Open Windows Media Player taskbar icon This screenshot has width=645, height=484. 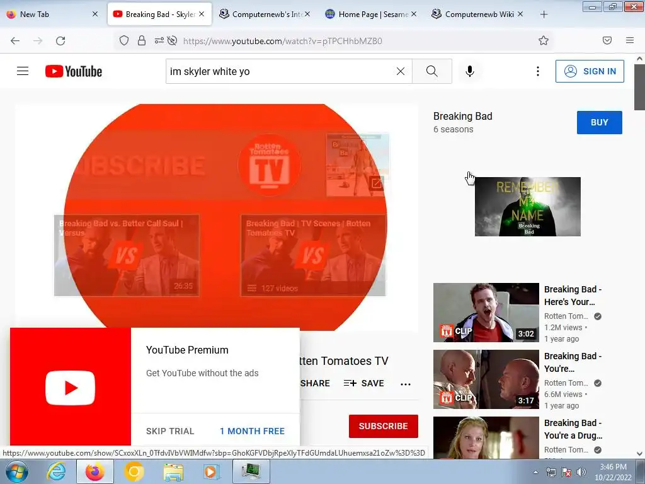211,471
